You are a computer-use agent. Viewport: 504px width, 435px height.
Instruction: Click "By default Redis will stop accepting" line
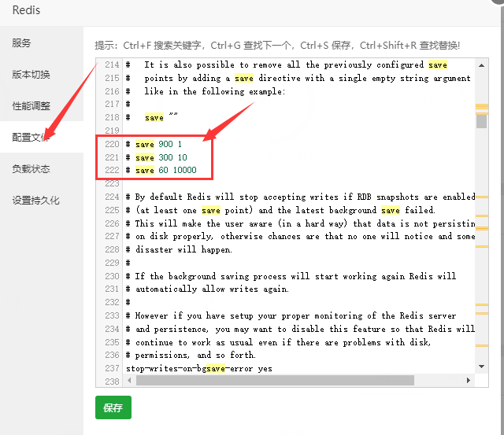[x=301, y=197]
